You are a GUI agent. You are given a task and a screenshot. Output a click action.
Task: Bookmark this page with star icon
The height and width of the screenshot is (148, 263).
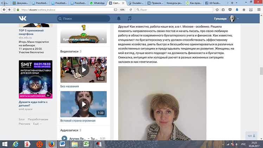pos(217,10)
